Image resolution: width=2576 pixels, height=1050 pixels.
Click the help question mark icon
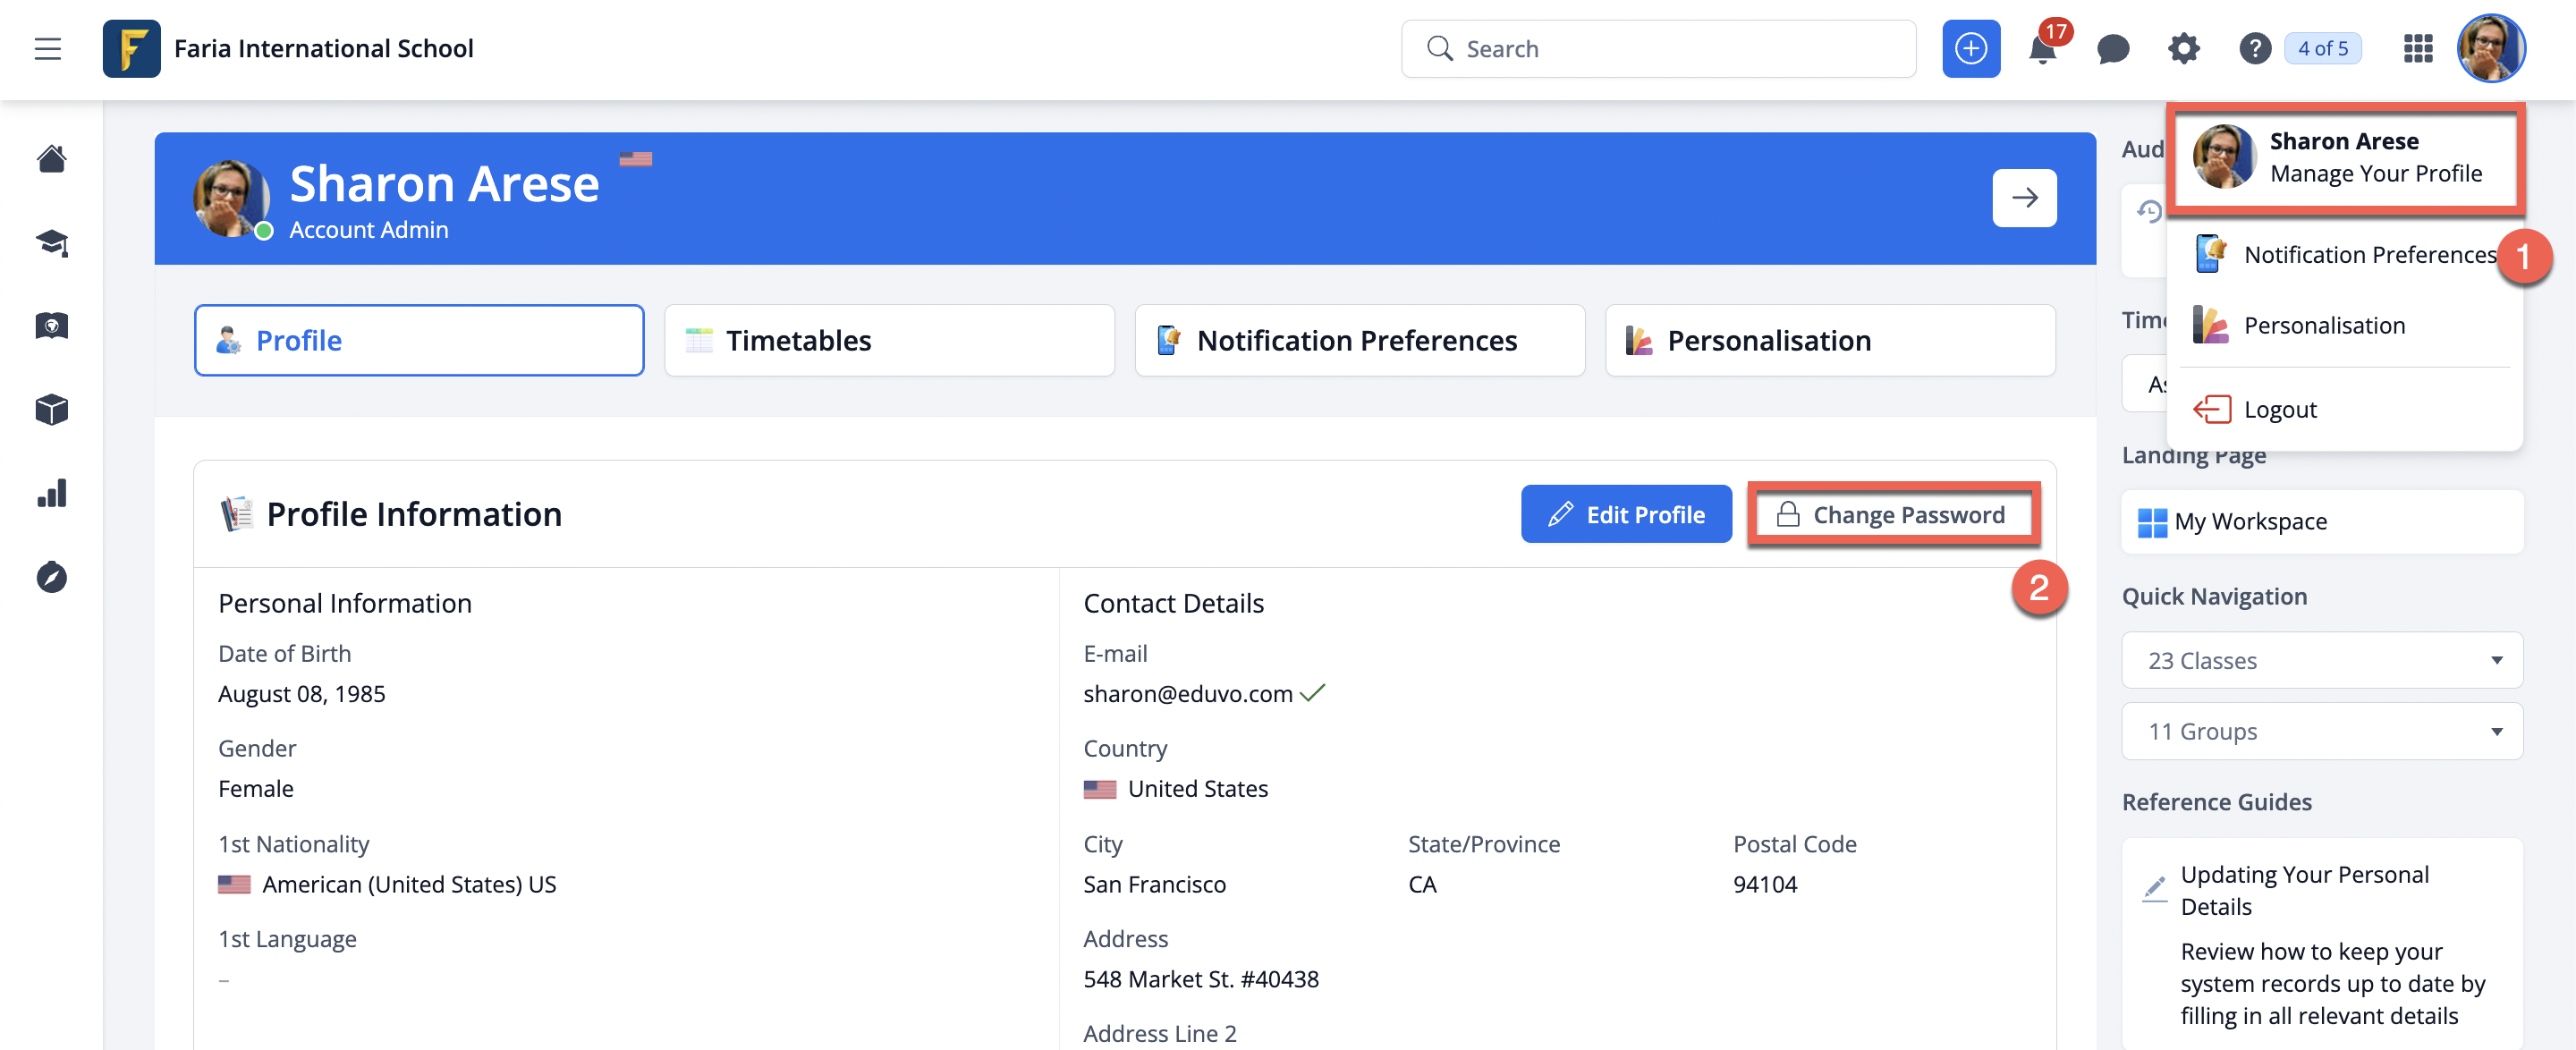tap(2254, 49)
